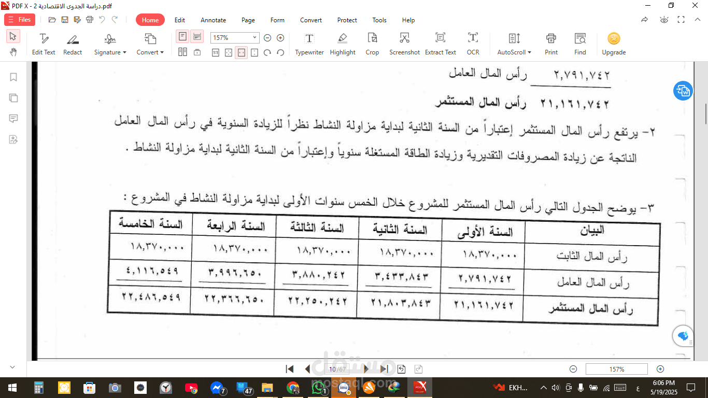Toggle two-page facing view
The width and height of the screenshot is (708, 398).
(x=182, y=52)
